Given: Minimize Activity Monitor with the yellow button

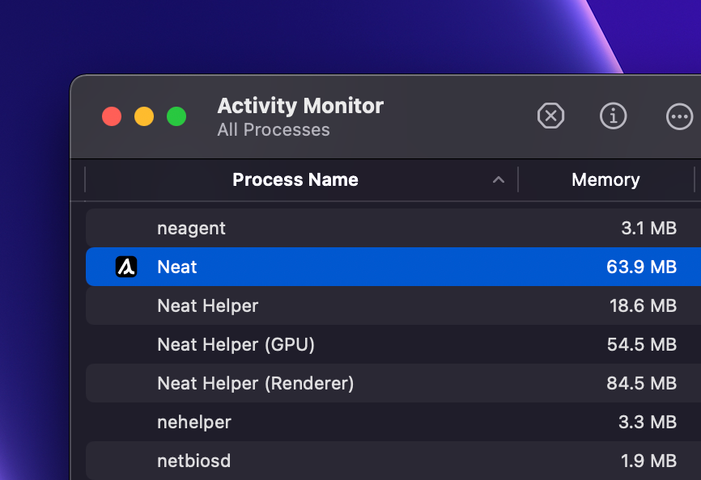Looking at the screenshot, I should point(144,116).
